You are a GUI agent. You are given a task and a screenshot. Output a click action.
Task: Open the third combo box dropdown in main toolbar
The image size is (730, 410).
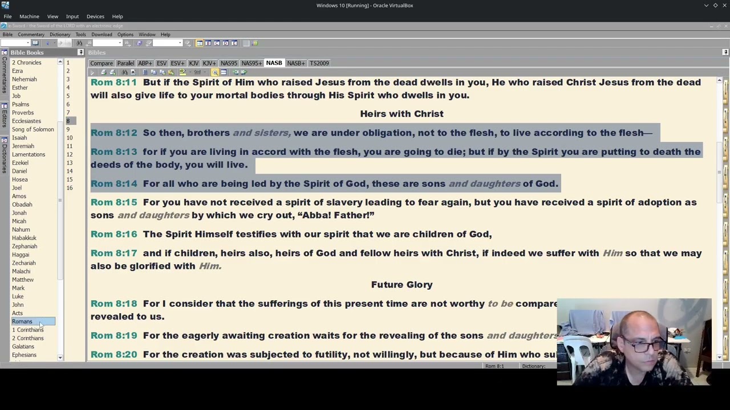180,43
